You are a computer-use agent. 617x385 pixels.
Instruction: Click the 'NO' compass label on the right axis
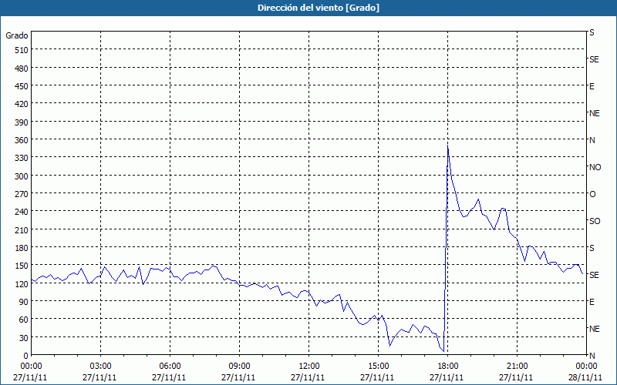(595, 167)
